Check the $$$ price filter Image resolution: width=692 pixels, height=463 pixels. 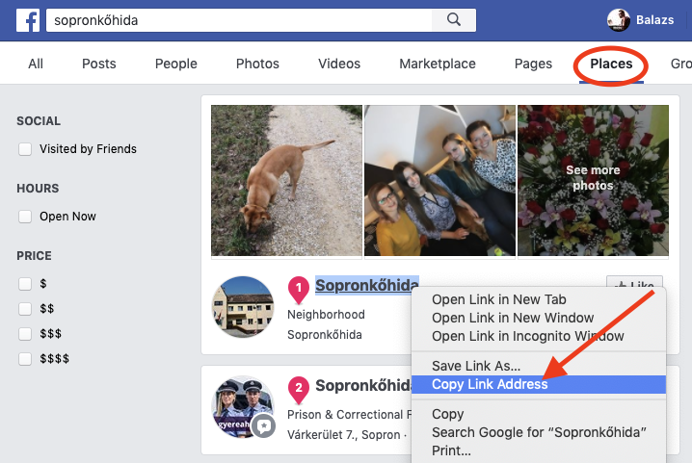pos(25,334)
